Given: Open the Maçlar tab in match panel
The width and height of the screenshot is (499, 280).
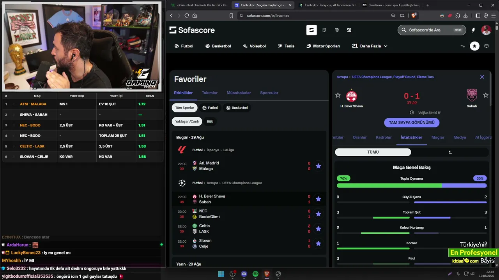Looking at the screenshot, I should tap(438, 137).
